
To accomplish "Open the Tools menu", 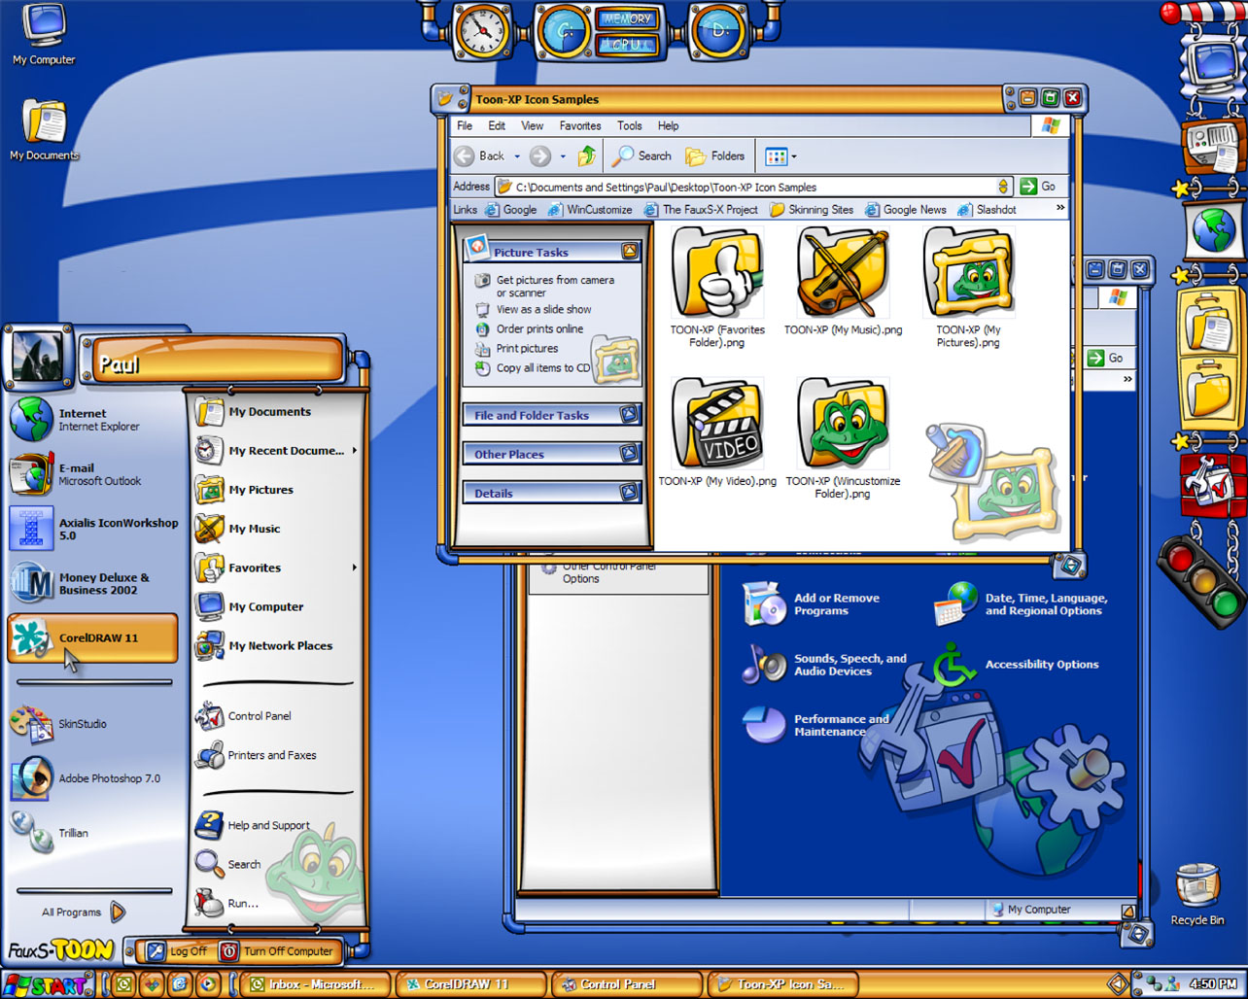I will click(630, 125).
